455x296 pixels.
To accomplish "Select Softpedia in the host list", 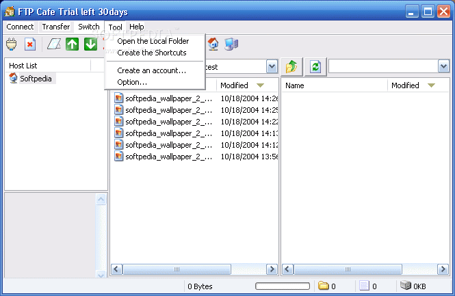I will tap(36, 79).
